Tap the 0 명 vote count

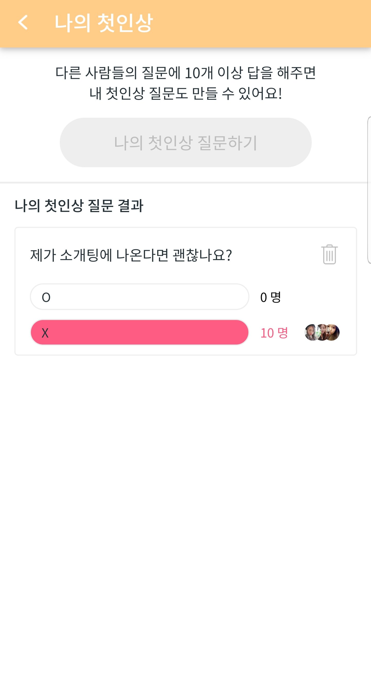click(270, 297)
